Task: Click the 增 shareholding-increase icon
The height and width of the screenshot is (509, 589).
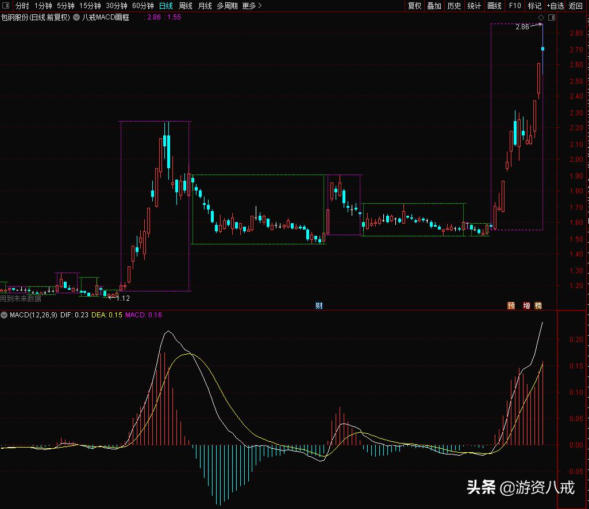Action: pyautogui.click(x=524, y=305)
